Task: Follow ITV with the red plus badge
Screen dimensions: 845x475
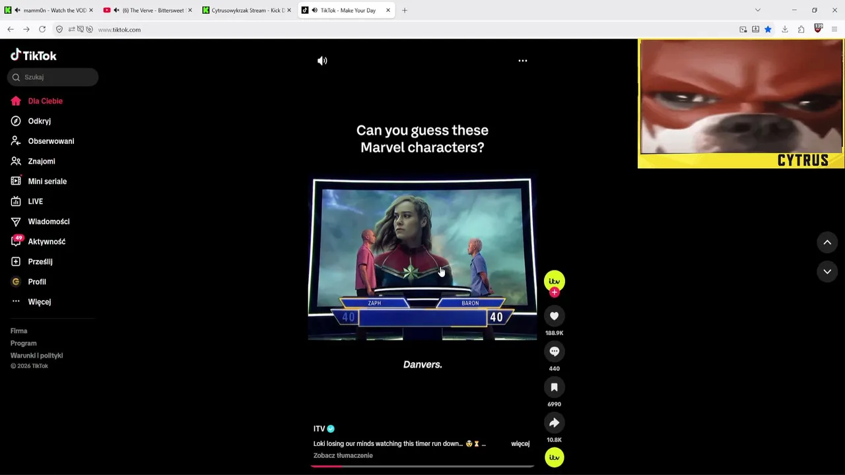Action: click(x=555, y=292)
